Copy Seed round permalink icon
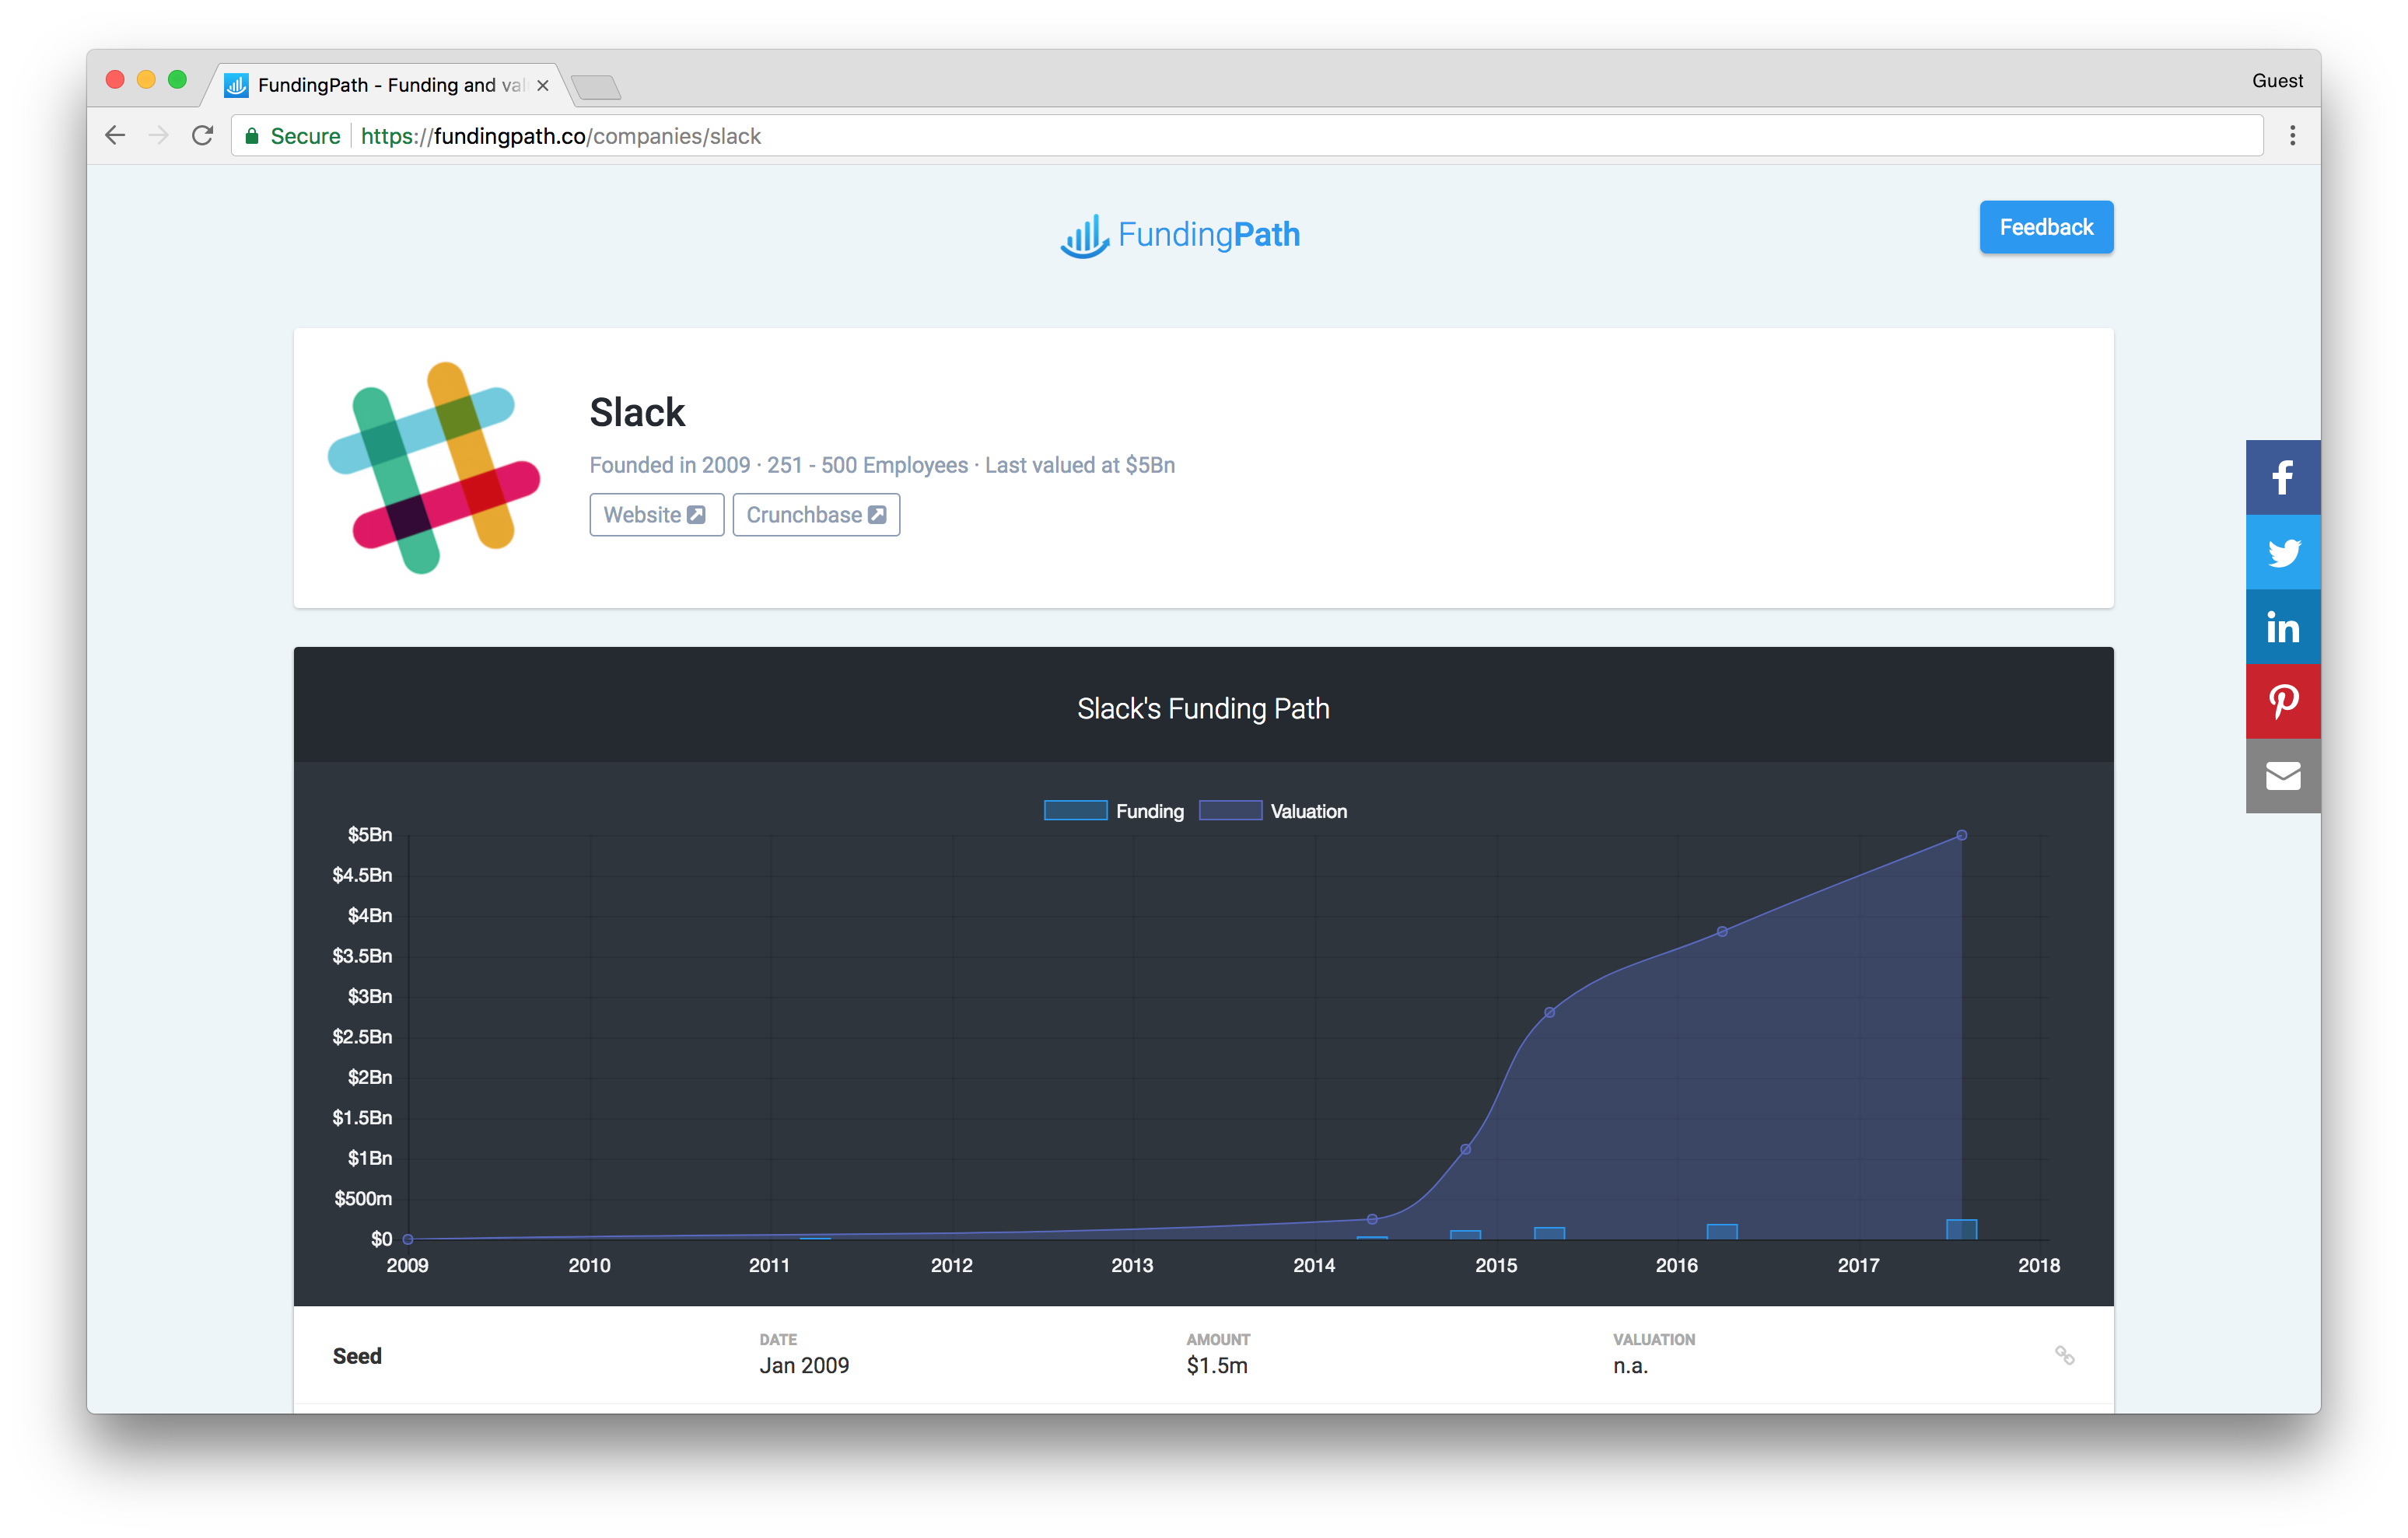Image resolution: width=2408 pixels, height=1538 pixels. 2064,1355
